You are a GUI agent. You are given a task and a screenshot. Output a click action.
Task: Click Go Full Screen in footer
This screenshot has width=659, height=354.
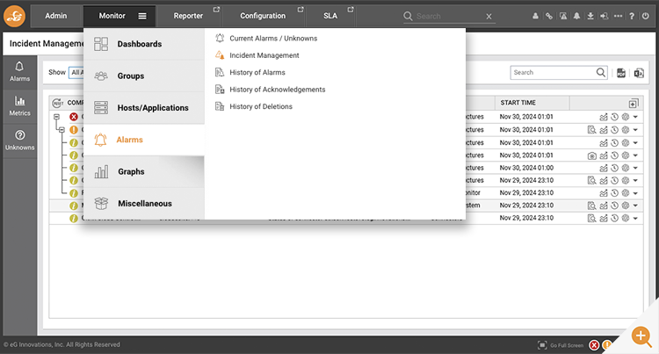(x=561, y=345)
